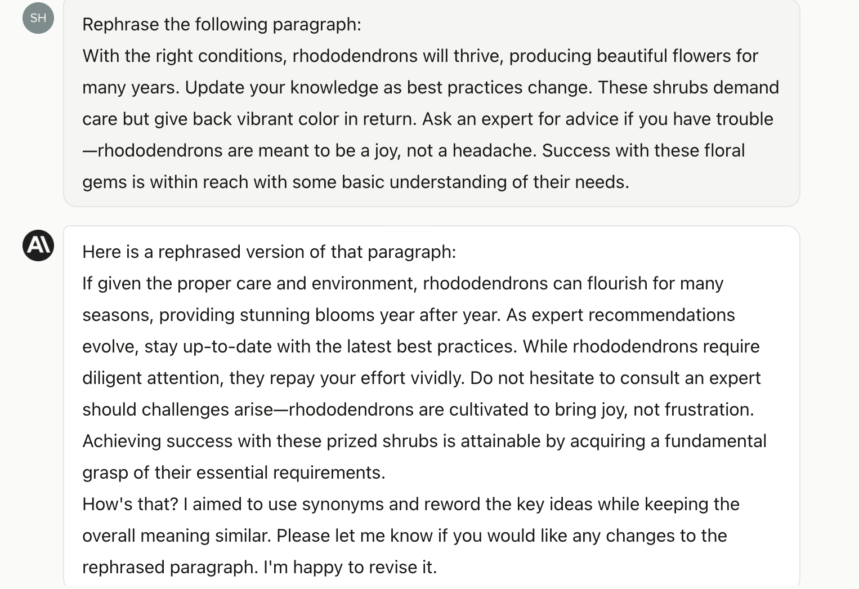Screen dimensions: 859x589
Task: Click the phrase 'they repay your effort vividly'
Action: [x=347, y=378]
